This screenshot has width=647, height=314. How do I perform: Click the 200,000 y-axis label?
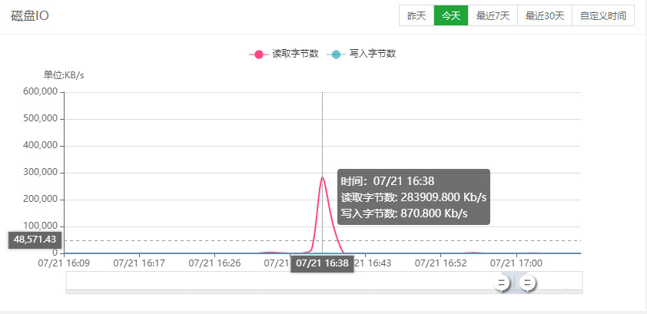click(x=41, y=200)
